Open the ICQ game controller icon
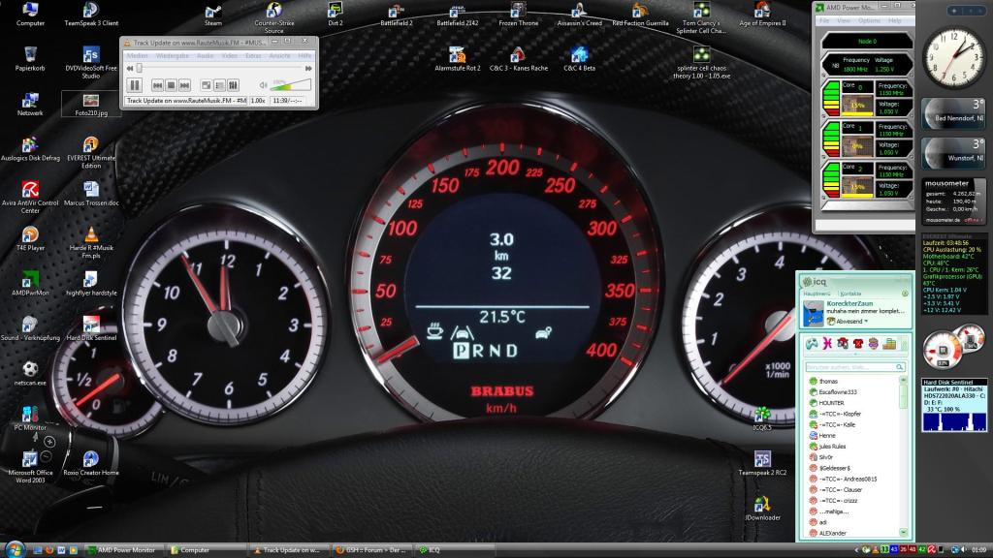Image resolution: width=993 pixels, height=558 pixels. click(812, 344)
